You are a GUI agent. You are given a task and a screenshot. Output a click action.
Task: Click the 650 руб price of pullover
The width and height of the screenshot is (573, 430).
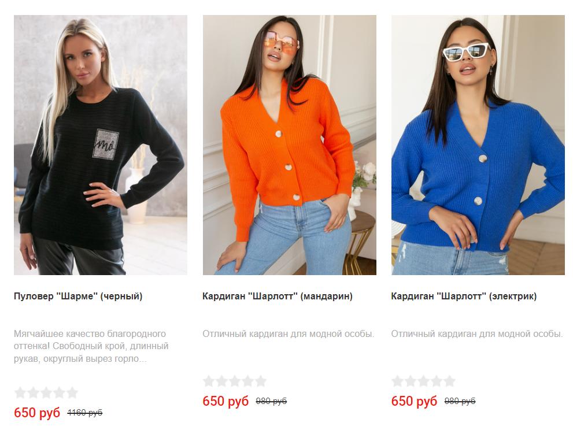[37, 413]
